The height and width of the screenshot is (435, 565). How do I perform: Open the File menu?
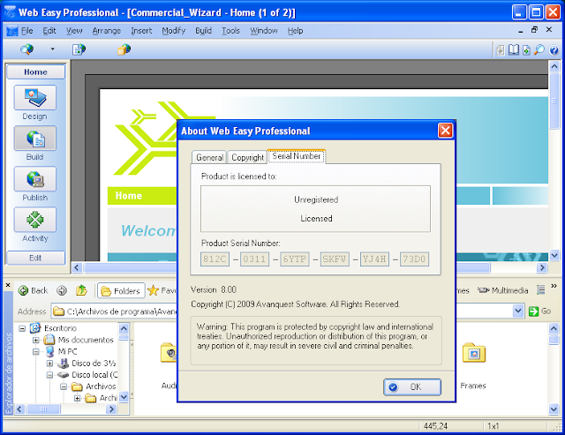[x=27, y=31]
